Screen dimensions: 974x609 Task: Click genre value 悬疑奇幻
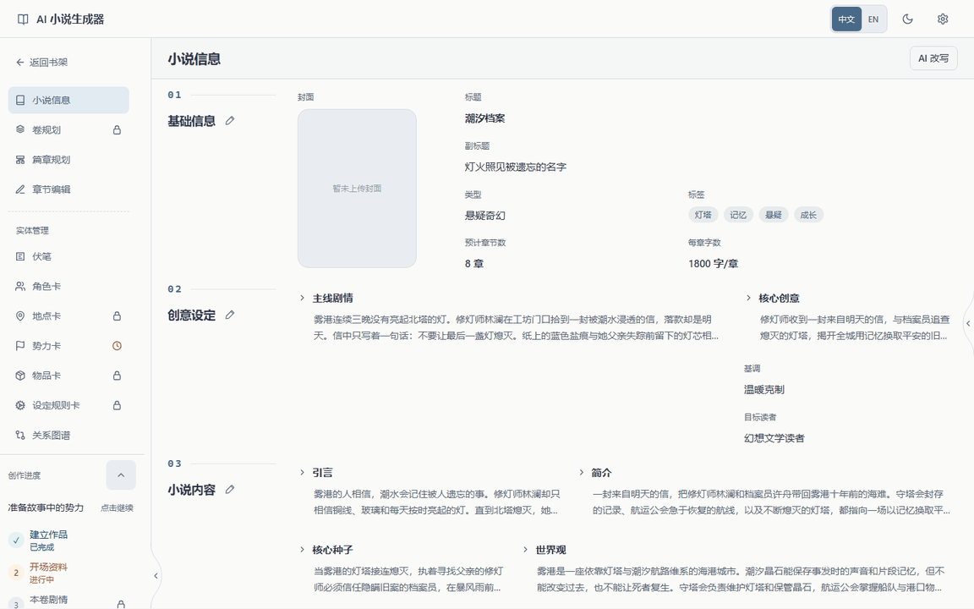484,216
